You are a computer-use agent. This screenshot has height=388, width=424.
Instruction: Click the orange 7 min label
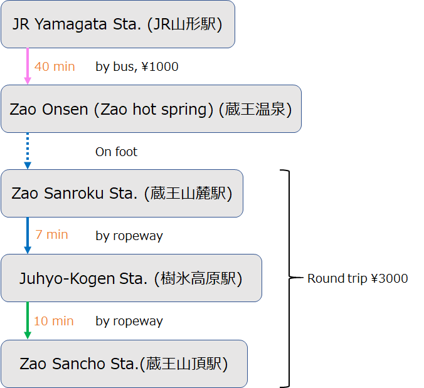pos(51,235)
